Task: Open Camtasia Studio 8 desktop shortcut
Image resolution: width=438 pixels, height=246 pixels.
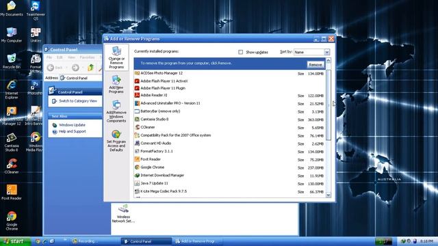Action: click(12, 142)
